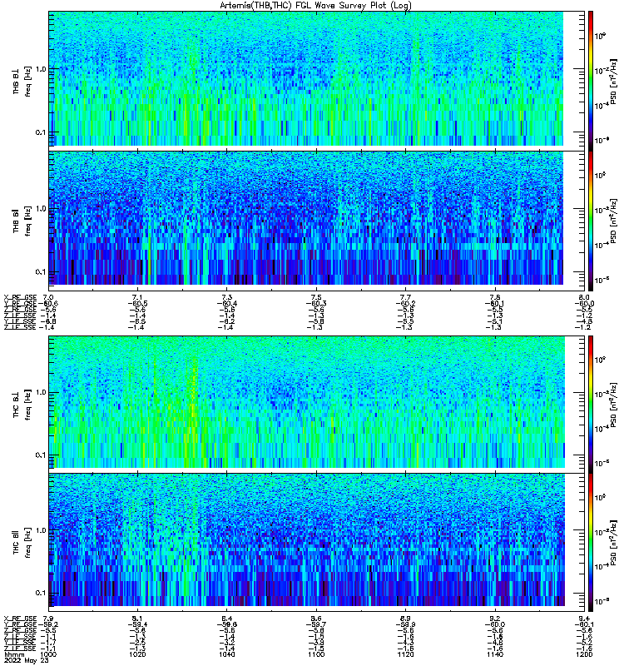624x666 pixels.
Task: Click the PSD [nT²/Hz] label of the bottom color bar
Action: coord(614,543)
